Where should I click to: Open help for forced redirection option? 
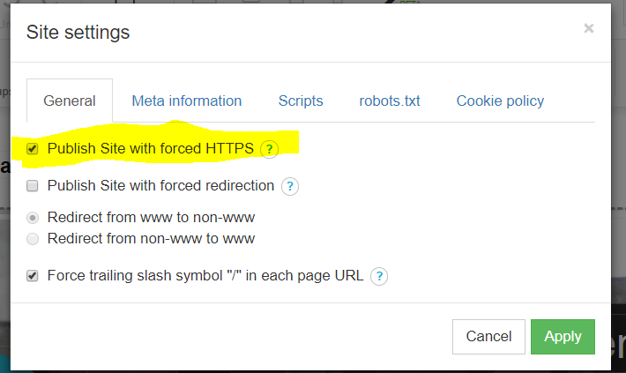[290, 187]
